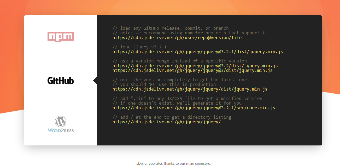340x166 pixels.
Task: Click the jquery@3.2.1/src/core.min.js URL
Action: pos(194,108)
